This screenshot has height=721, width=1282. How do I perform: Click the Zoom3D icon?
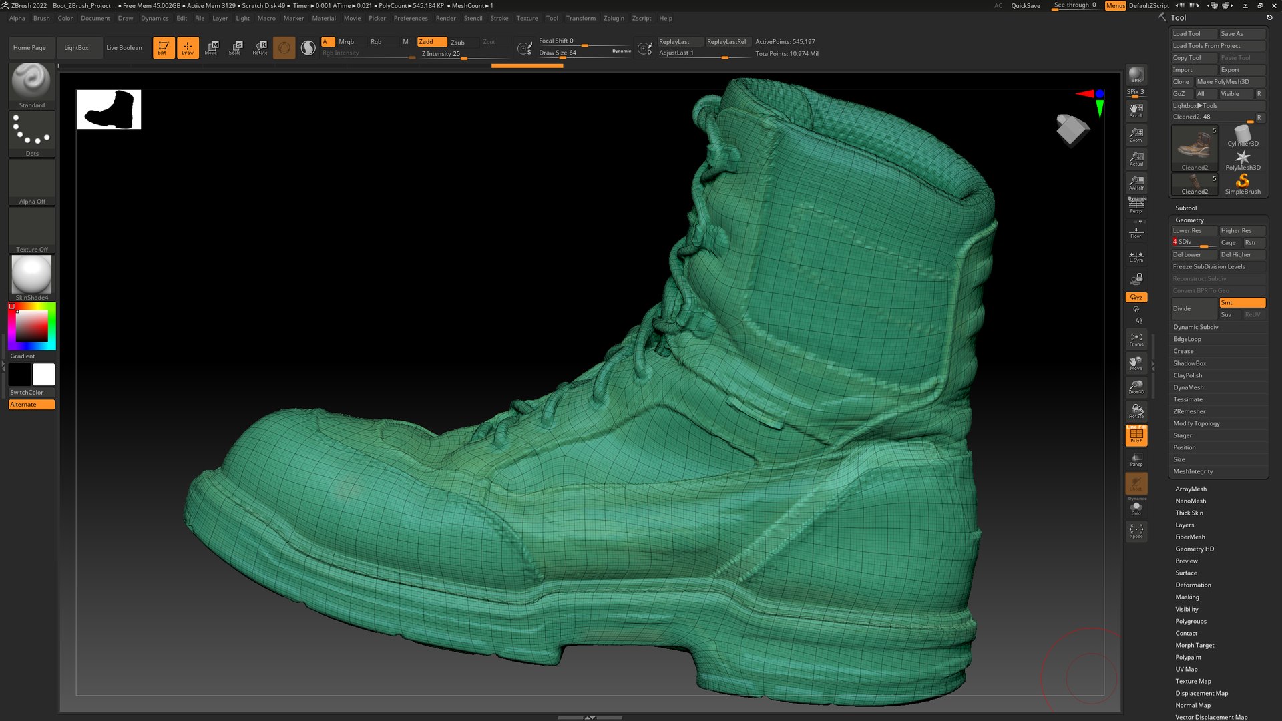tap(1136, 387)
